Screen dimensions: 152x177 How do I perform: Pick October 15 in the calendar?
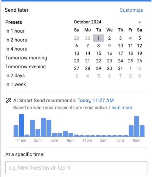(98, 53)
